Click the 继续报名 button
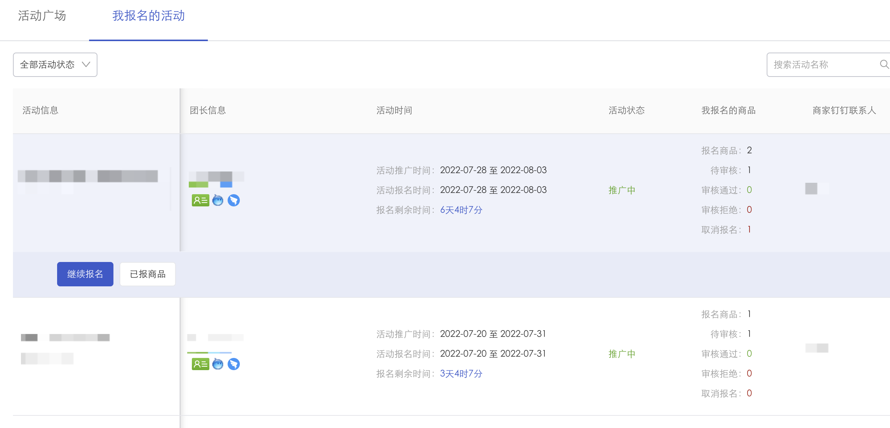 pos(85,274)
